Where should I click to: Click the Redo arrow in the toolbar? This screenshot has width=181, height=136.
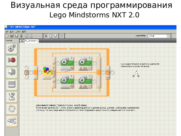pyautogui.click(x=40, y=36)
